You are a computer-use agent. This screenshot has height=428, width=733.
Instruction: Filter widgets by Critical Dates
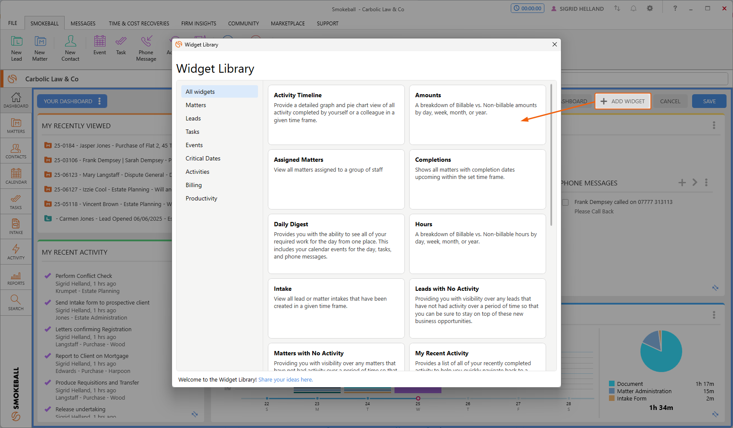(220, 158)
